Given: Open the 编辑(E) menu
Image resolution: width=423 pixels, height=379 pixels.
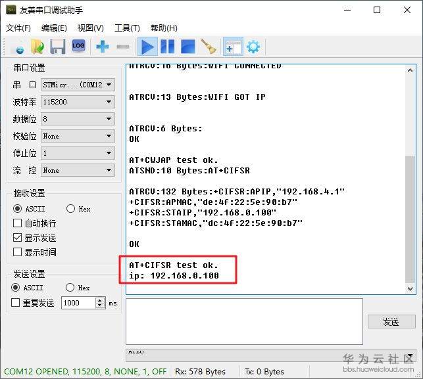Looking at the screenshot, I should [54, 28].
